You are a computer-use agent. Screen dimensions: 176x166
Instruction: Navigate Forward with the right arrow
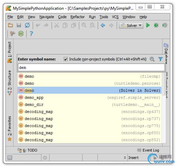coord(111,25)
